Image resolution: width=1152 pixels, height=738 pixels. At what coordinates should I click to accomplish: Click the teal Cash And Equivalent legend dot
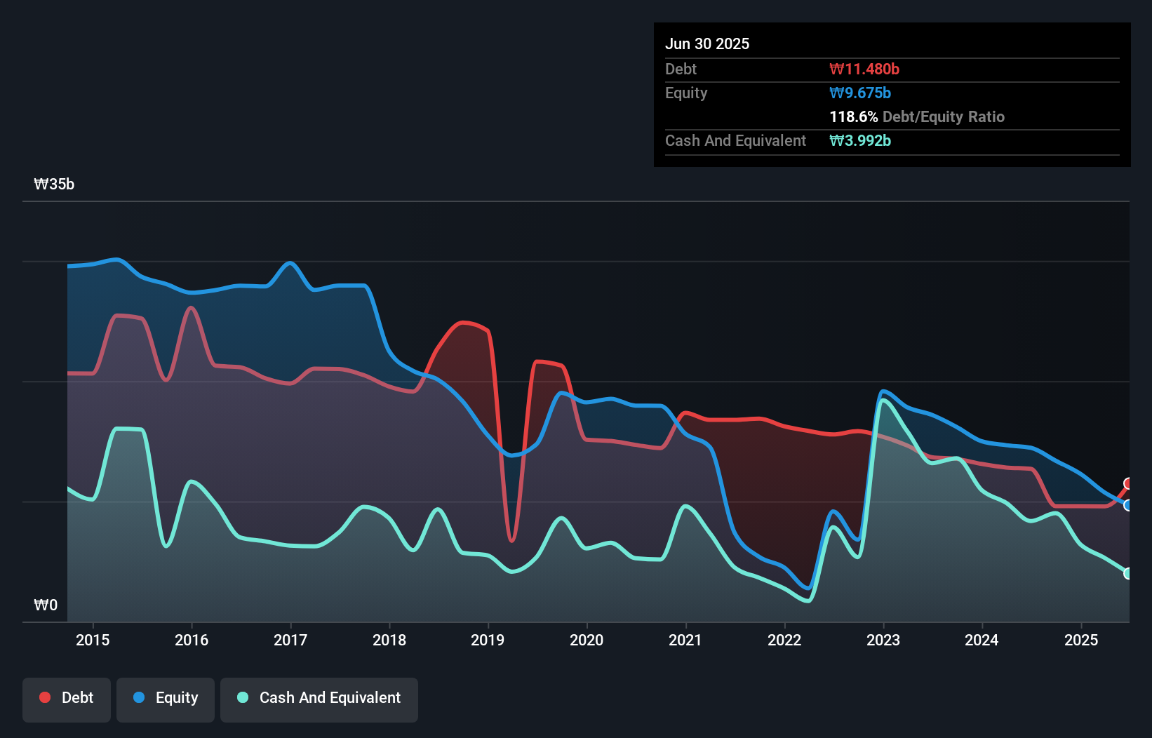pos(242,698)
